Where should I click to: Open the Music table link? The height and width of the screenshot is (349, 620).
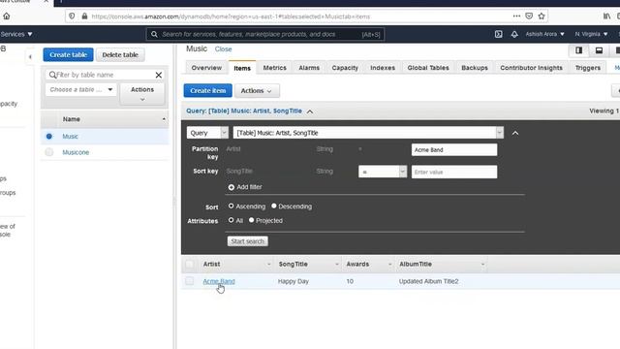(70, 137)
